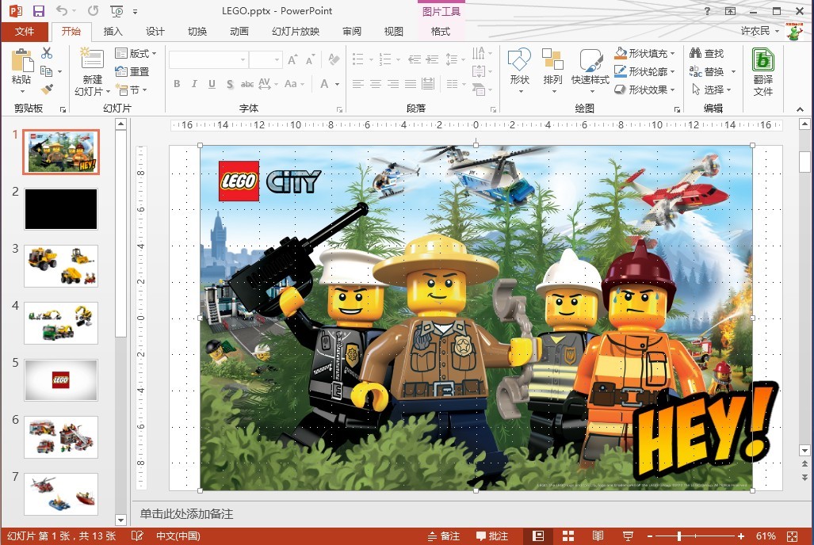Expand the Layout (版式) dropdown
This screenshot has width=814, height=545.
(x=136, y=53)
